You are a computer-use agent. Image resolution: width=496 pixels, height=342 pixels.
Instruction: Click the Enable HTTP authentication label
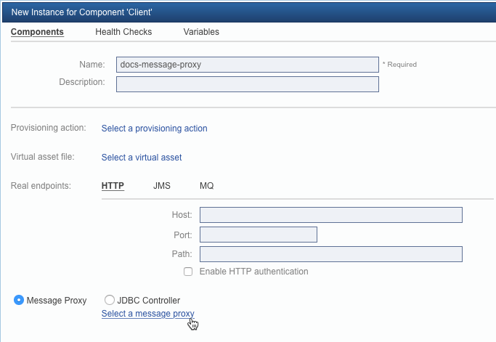coord(253,272)
